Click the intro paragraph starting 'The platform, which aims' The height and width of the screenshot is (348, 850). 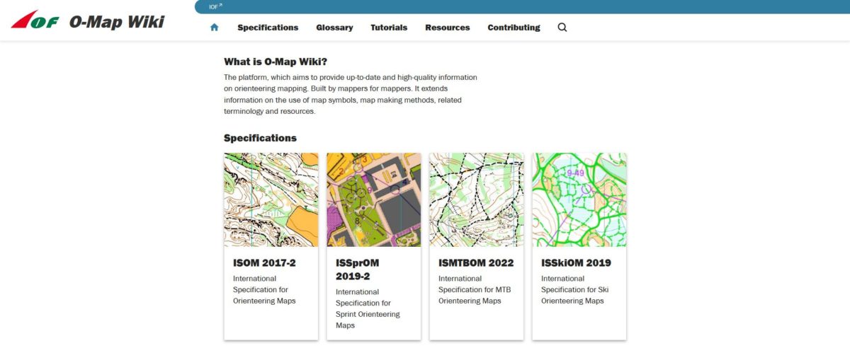coord(351,94)
